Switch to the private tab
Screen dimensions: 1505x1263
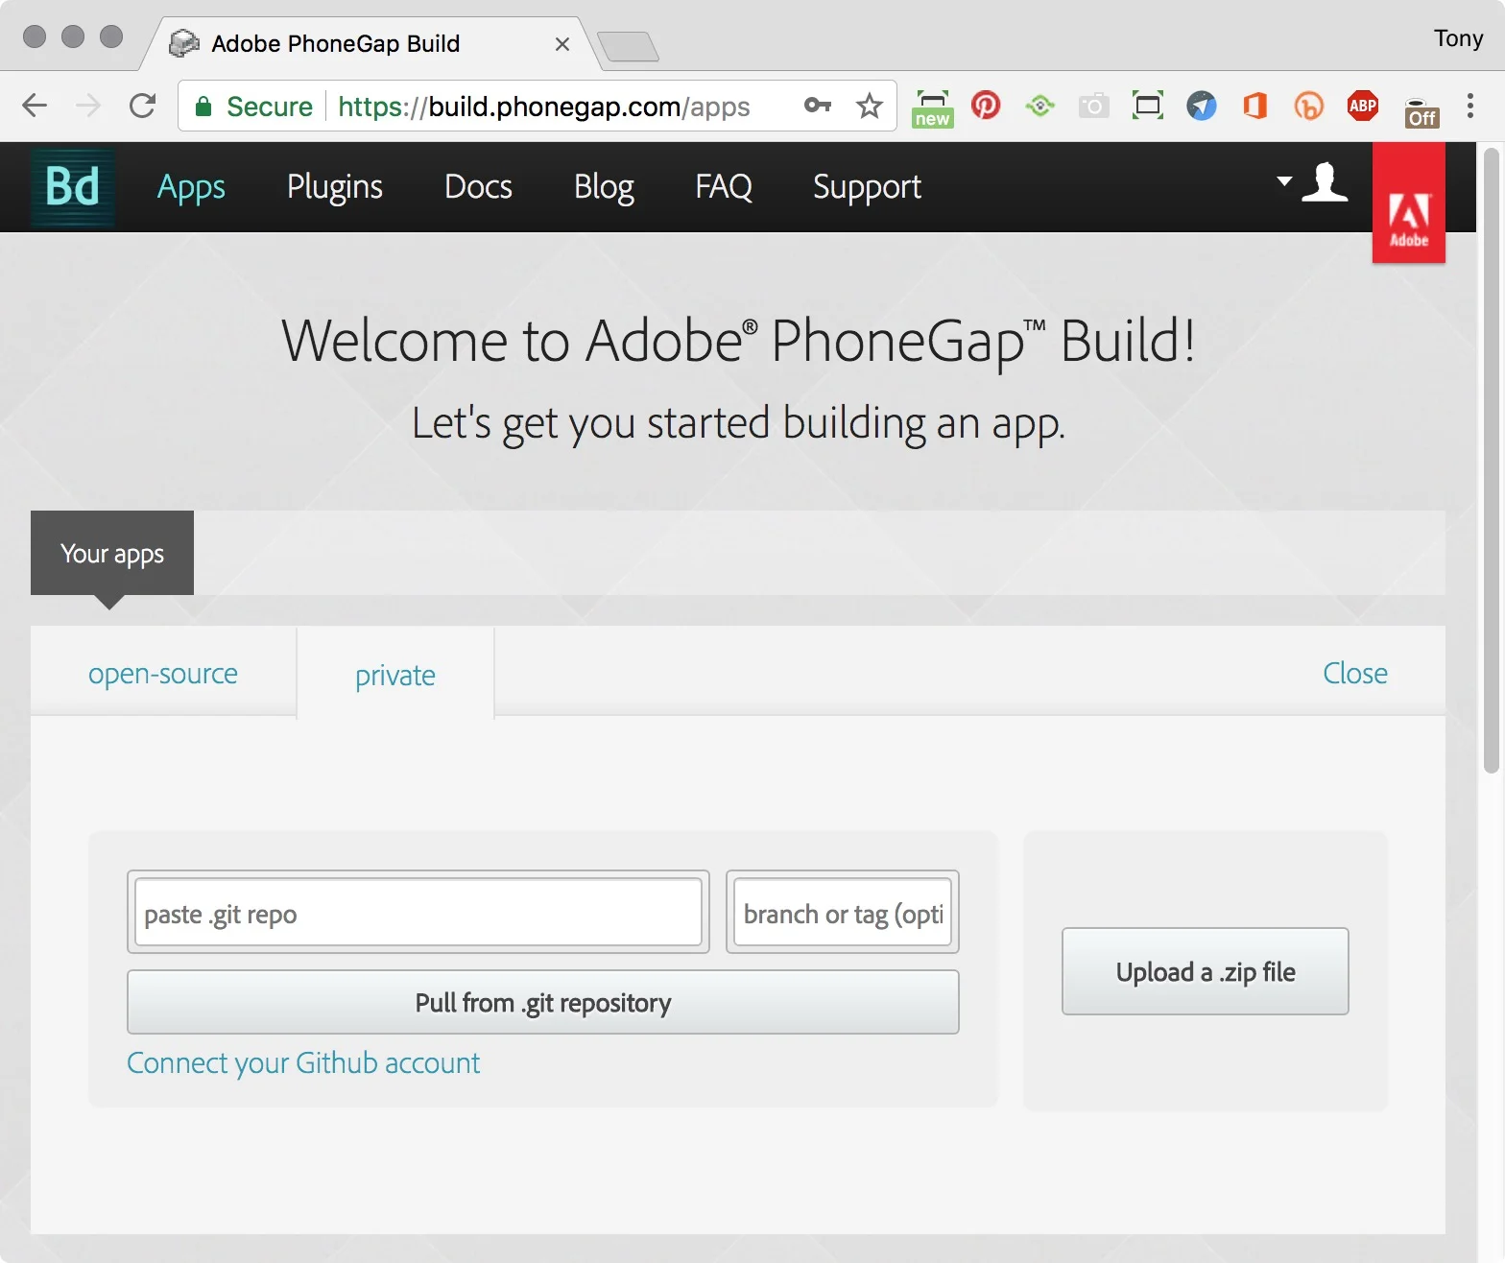click(395, 675)
